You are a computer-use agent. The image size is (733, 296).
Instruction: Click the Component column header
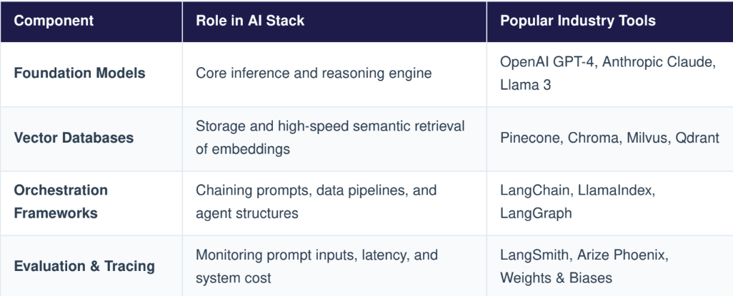pyautogui.click(x=54, y=21)
